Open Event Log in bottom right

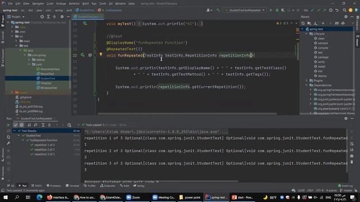click(345, 186)
